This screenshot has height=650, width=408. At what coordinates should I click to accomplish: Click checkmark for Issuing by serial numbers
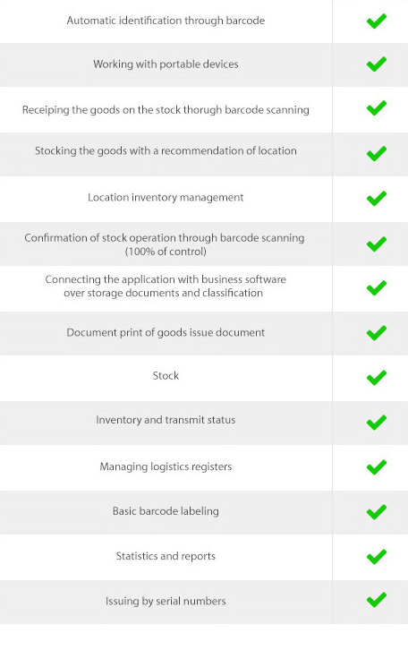click(377, 600)
